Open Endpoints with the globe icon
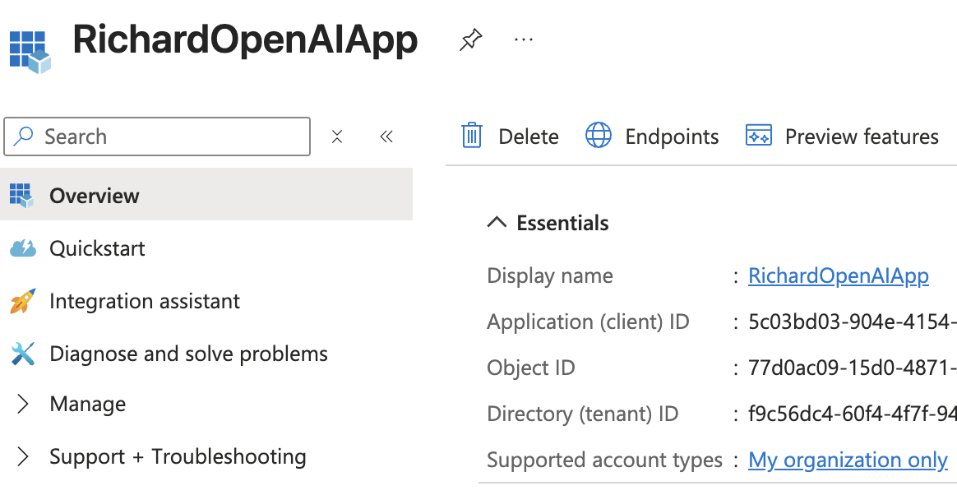This screenshot has height=495, width=957. [x=652, y=136]
